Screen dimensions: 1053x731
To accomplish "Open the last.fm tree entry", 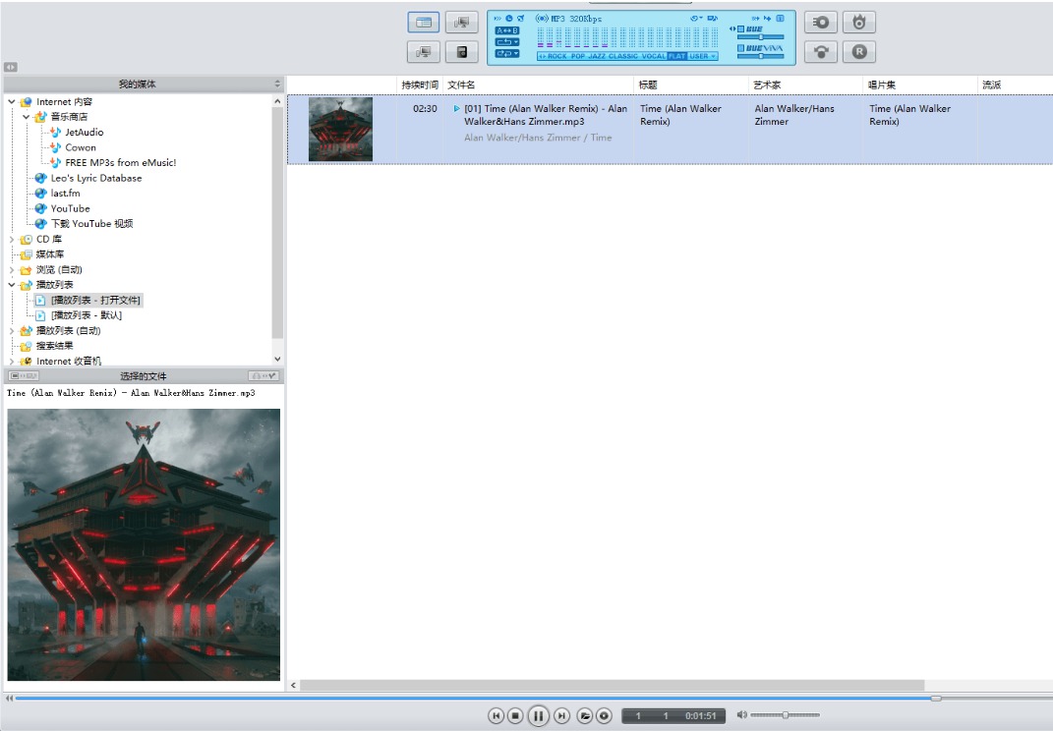I will click(x=65, y=194).
